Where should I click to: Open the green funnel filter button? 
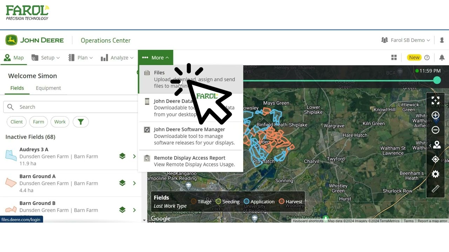[81, 122]
